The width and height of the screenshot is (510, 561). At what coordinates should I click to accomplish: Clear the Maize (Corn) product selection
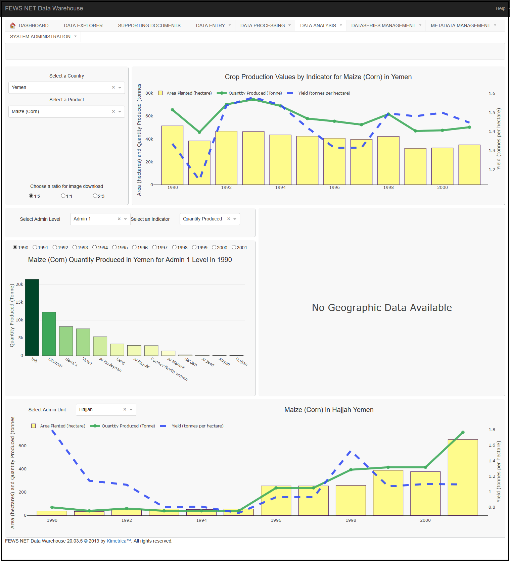tap(113, 112)
